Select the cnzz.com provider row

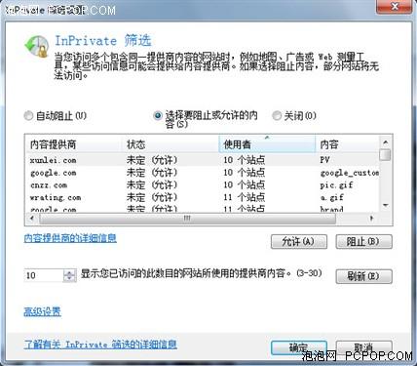pyautogui.click(x=202, y=185)
